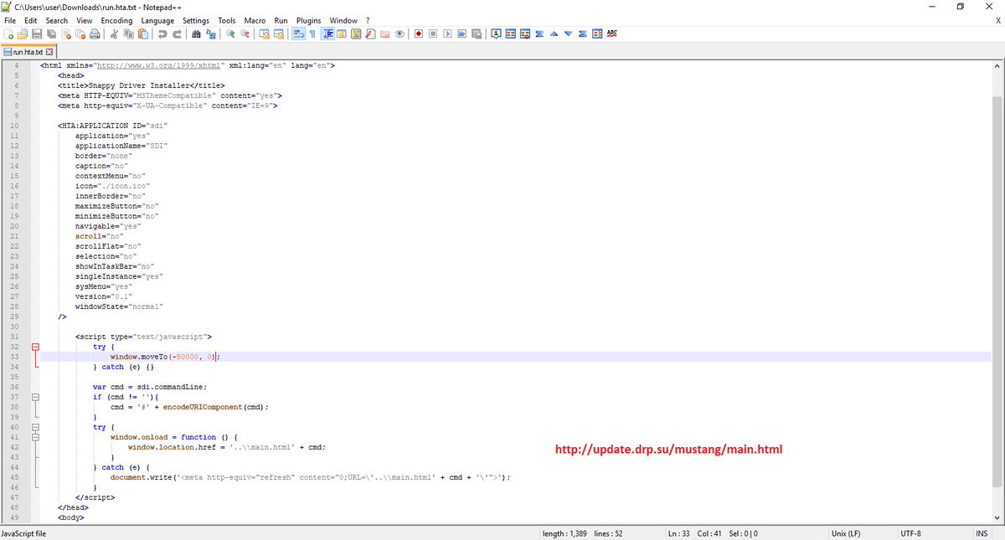This screenshot has width=1005, height=540.
Task: Click the Print toolbar icon
Action: (x=95, y=34)
